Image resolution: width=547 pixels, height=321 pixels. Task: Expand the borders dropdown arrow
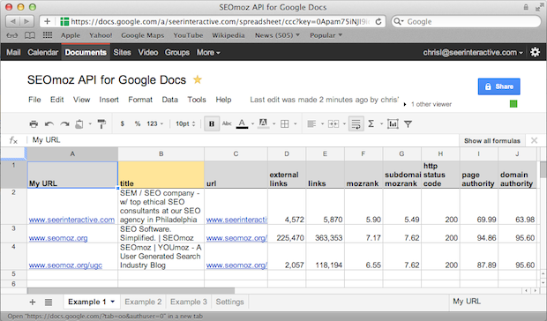click(x=296, y=123)
